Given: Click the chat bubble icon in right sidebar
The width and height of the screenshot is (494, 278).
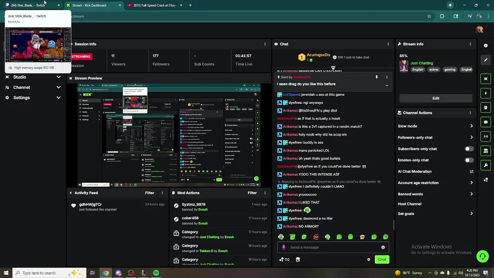Looking at the screenshot, I should coord(486,122).
